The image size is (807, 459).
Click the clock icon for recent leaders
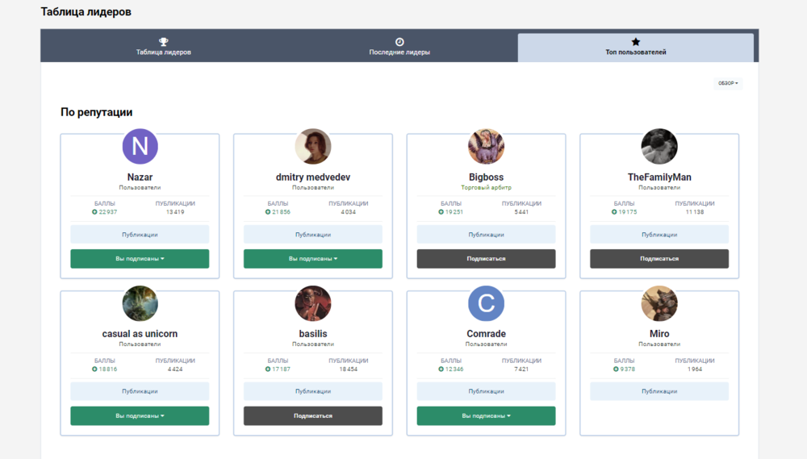click(399, 41)
